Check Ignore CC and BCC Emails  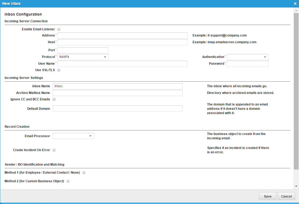click(54, 99)
